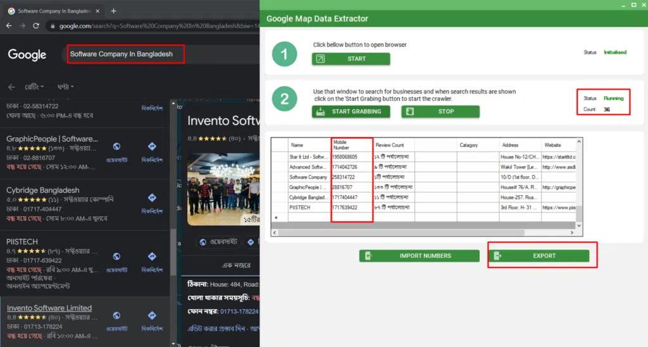Select the Star It Ltd row name cell
The height and width of the screenshot is (347, 648).
[x=309, y=157]
